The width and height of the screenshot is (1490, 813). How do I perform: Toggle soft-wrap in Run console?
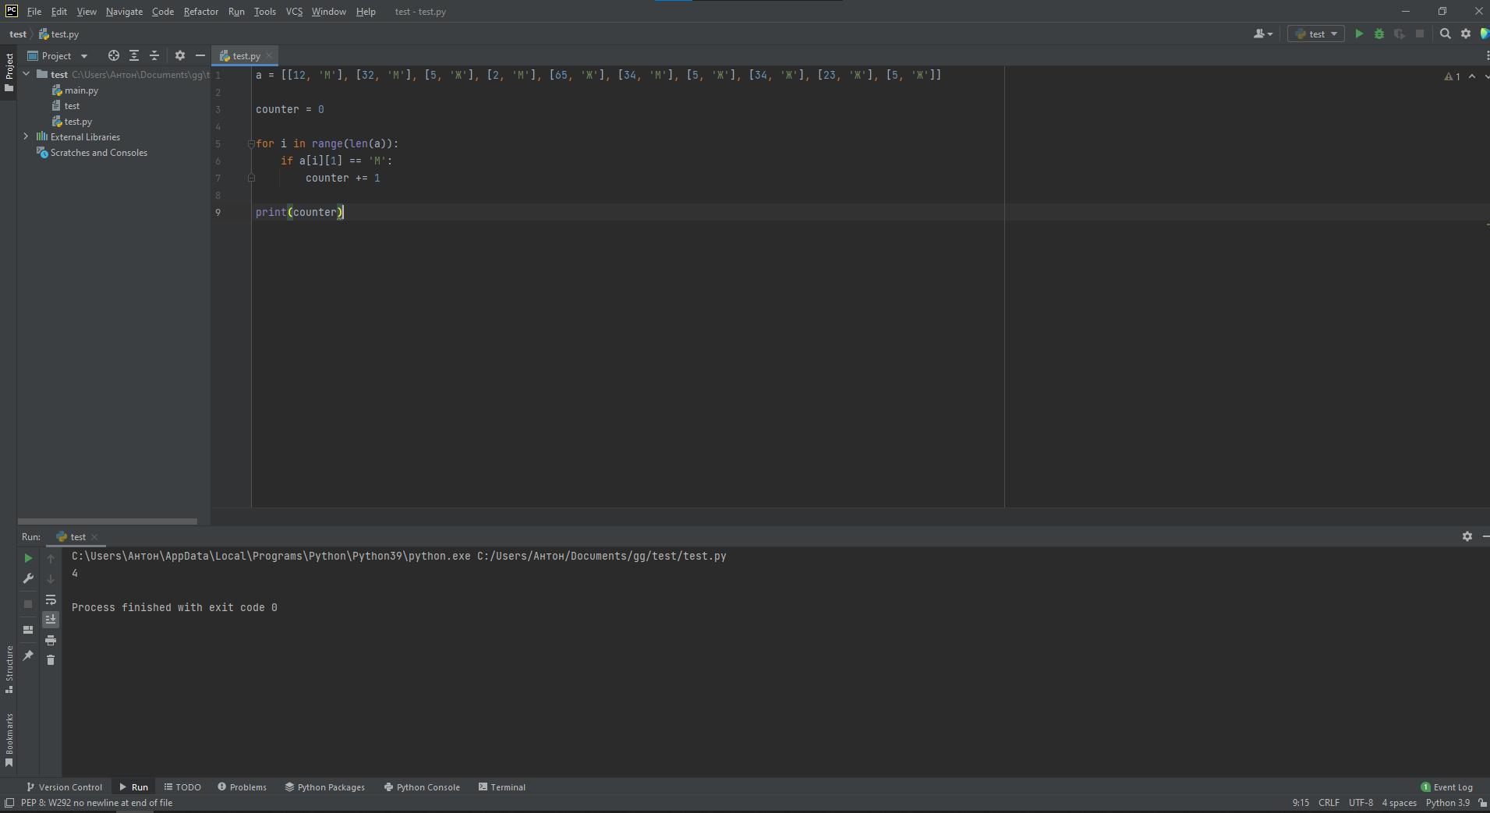point(51,599)
